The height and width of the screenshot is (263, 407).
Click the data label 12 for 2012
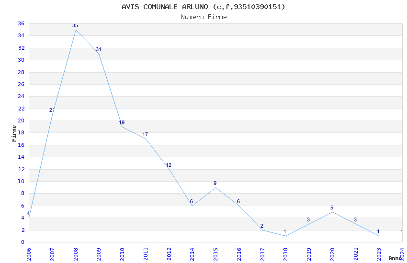[x=169, y=165]
